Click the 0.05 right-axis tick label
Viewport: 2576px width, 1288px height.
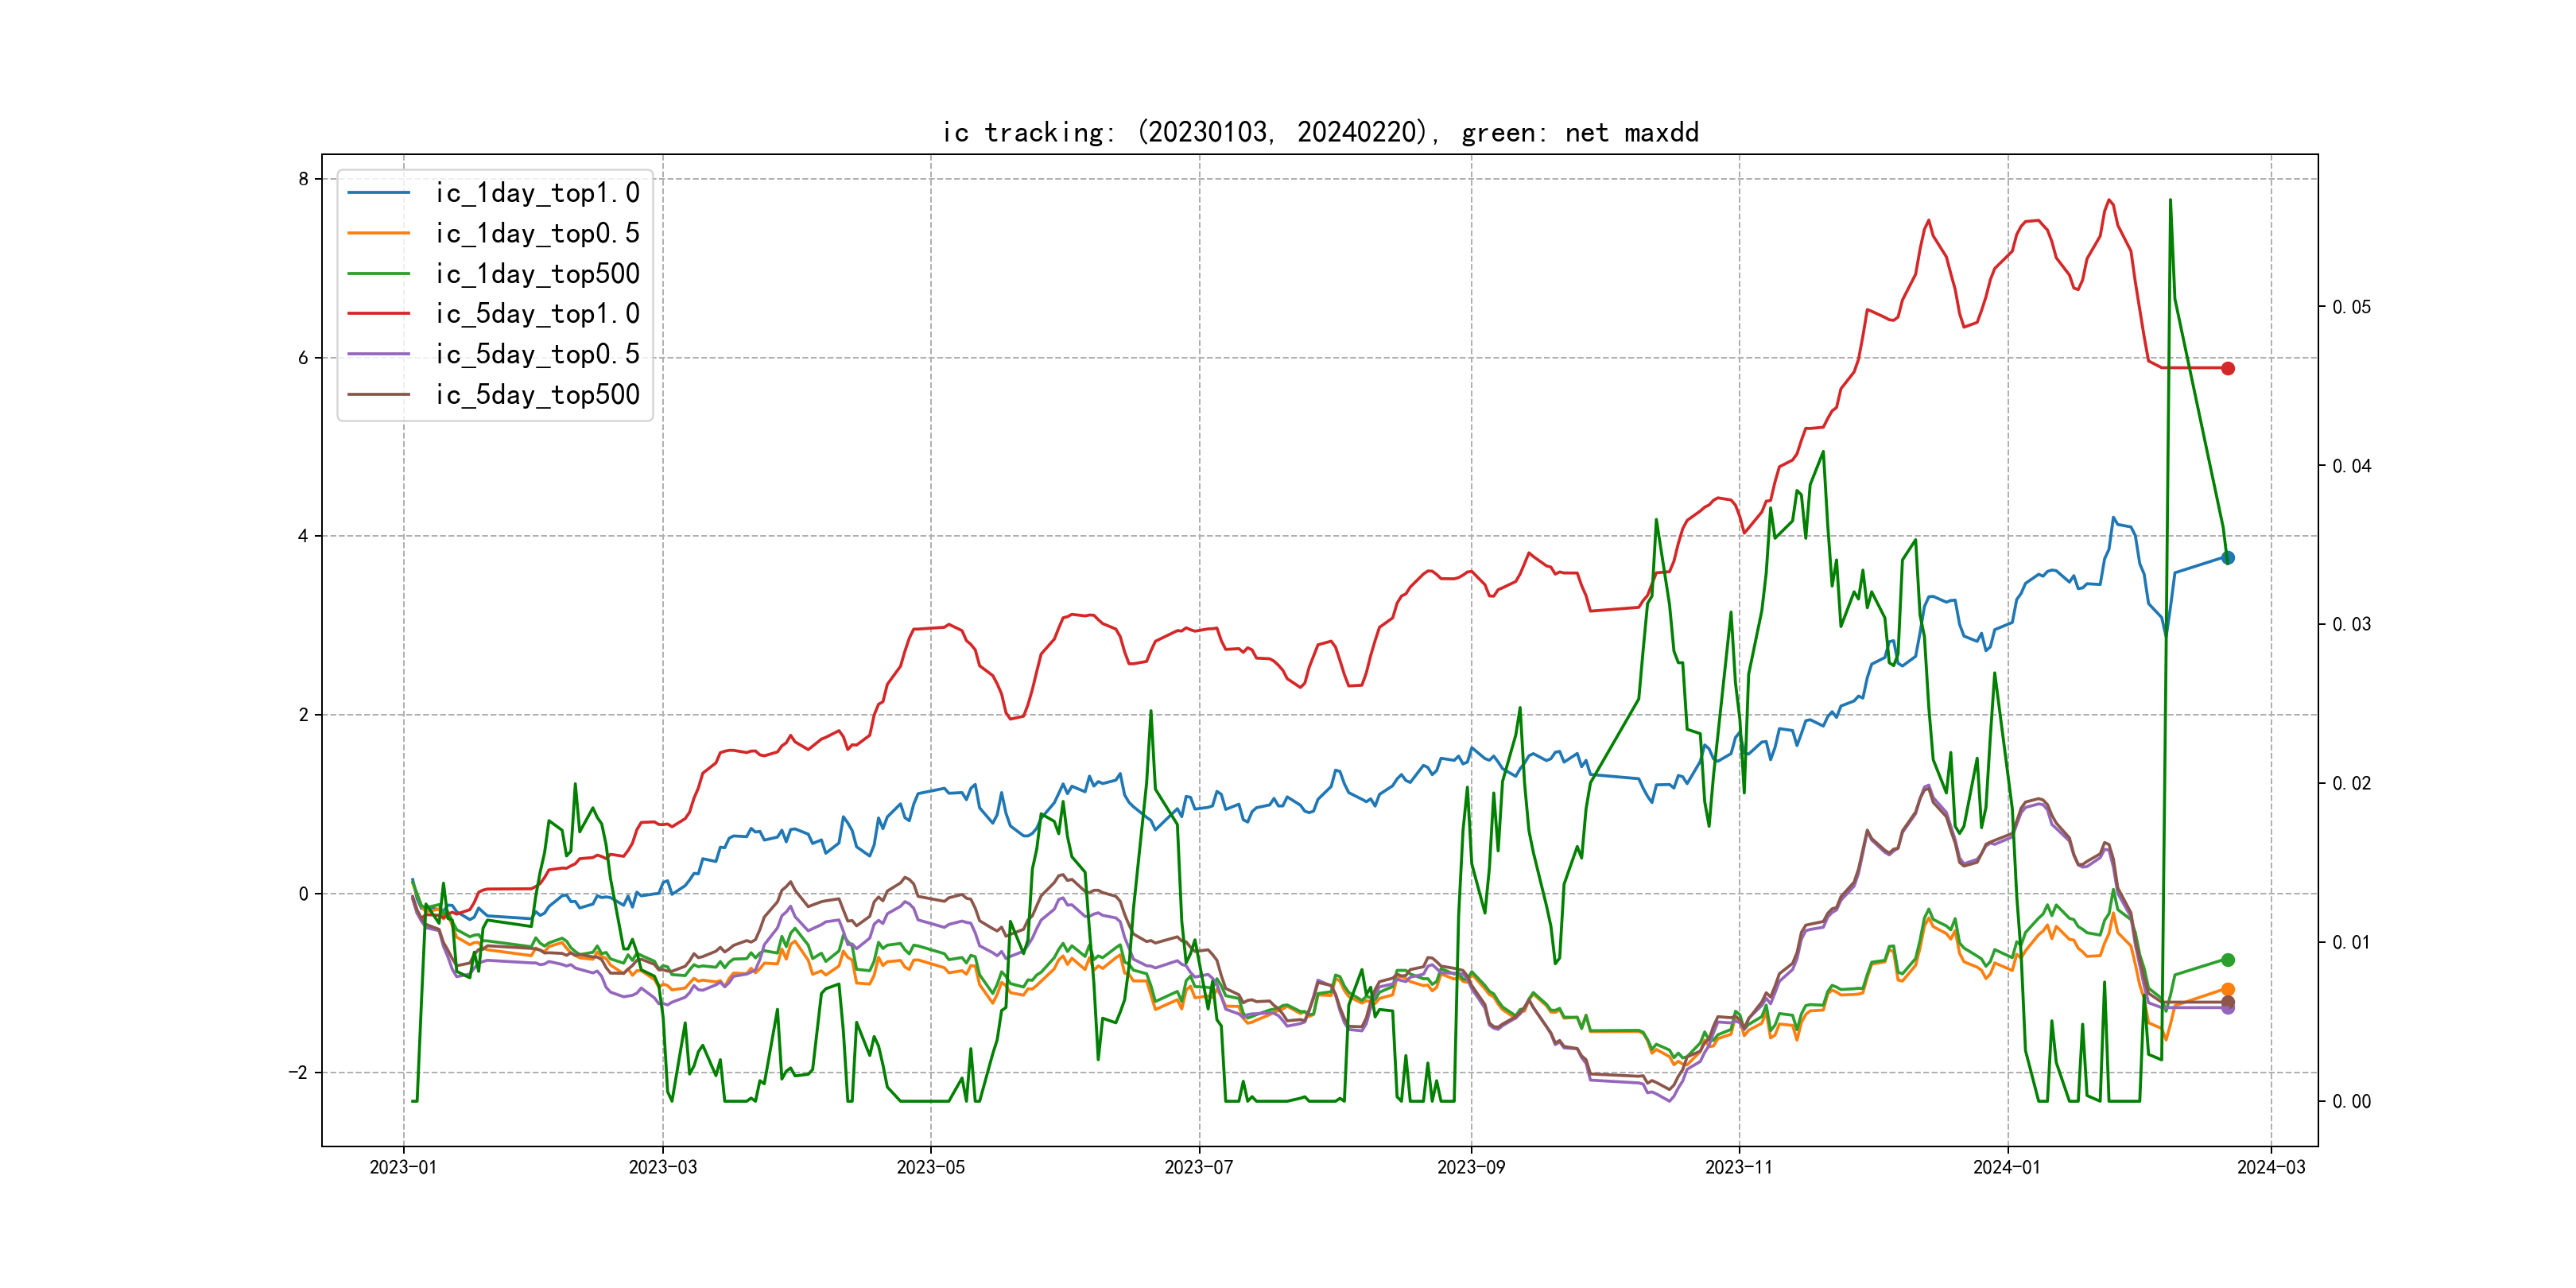pos(2351,307)
